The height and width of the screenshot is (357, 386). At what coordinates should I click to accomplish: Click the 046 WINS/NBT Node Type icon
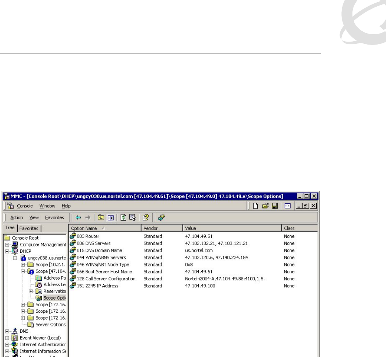tap(73, 265)
